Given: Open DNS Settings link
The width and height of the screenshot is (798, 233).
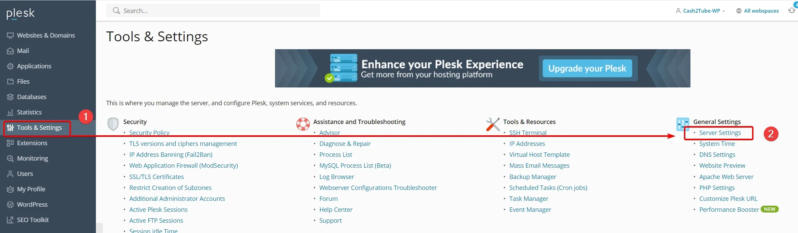Looking at the screenshot, I should (717, 155).
